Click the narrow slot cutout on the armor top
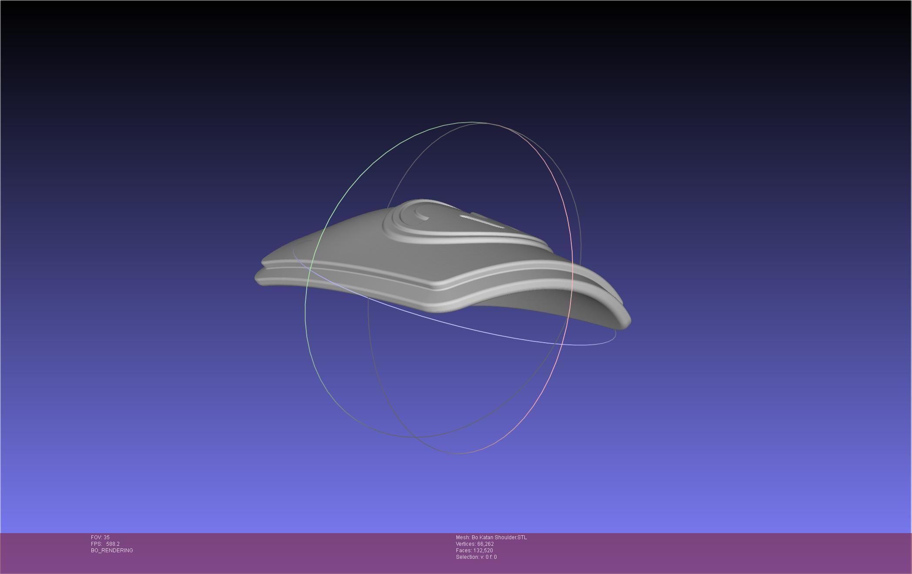Image resolution: width=912 pixels, height=574 pixels. [482, 222]
